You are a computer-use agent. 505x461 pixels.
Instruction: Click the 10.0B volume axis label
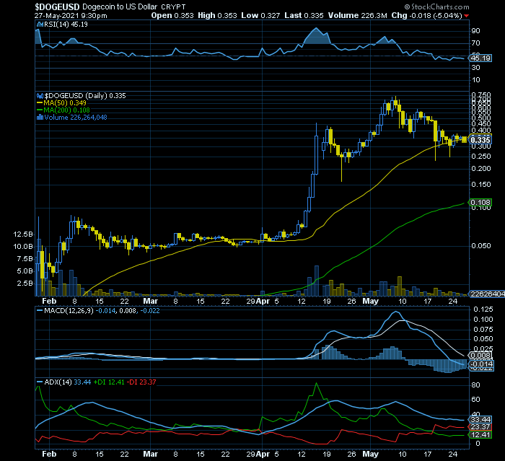pyautogui.click(x=23, y=247)
